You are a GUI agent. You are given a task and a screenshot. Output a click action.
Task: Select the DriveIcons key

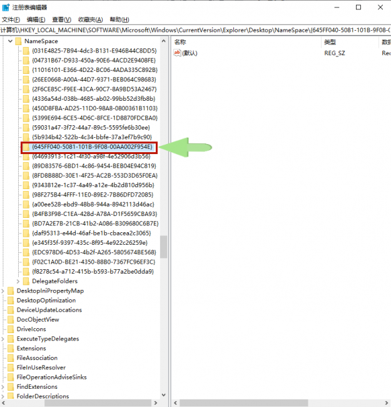[31, 329]
